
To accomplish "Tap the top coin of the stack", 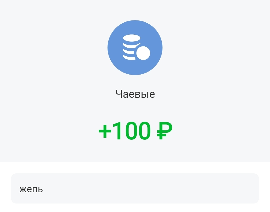I will pos(132,39).
